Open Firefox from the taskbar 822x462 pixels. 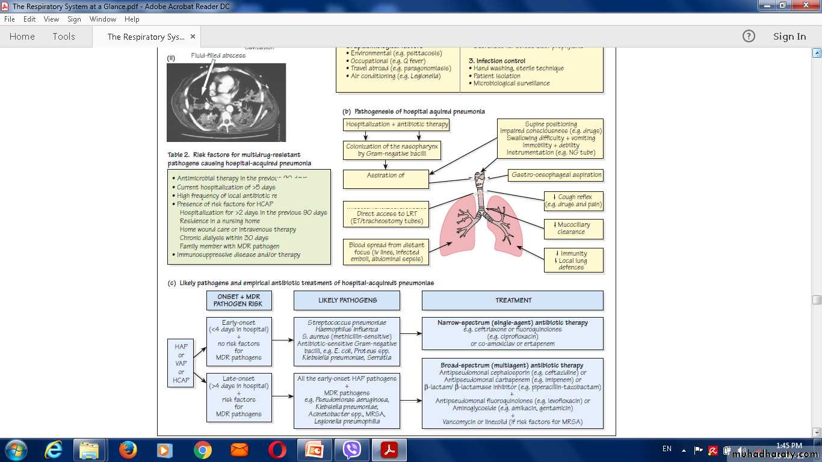click(x=128, y=450)
